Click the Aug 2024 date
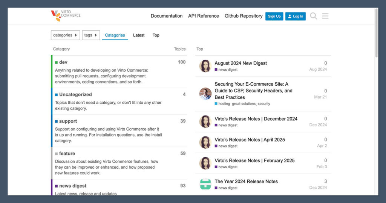Viewport: 386px width, 203px height. click(x=318, y=69)
